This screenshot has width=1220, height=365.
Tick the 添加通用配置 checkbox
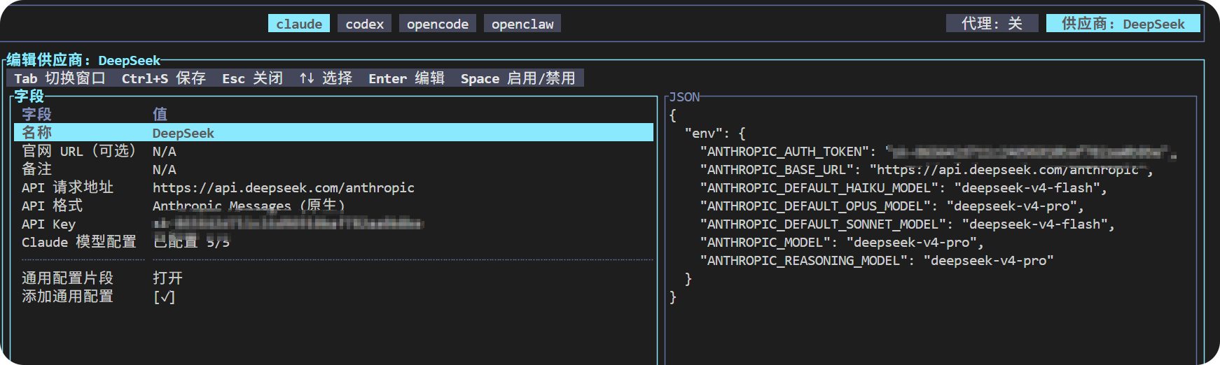point(164,296)
